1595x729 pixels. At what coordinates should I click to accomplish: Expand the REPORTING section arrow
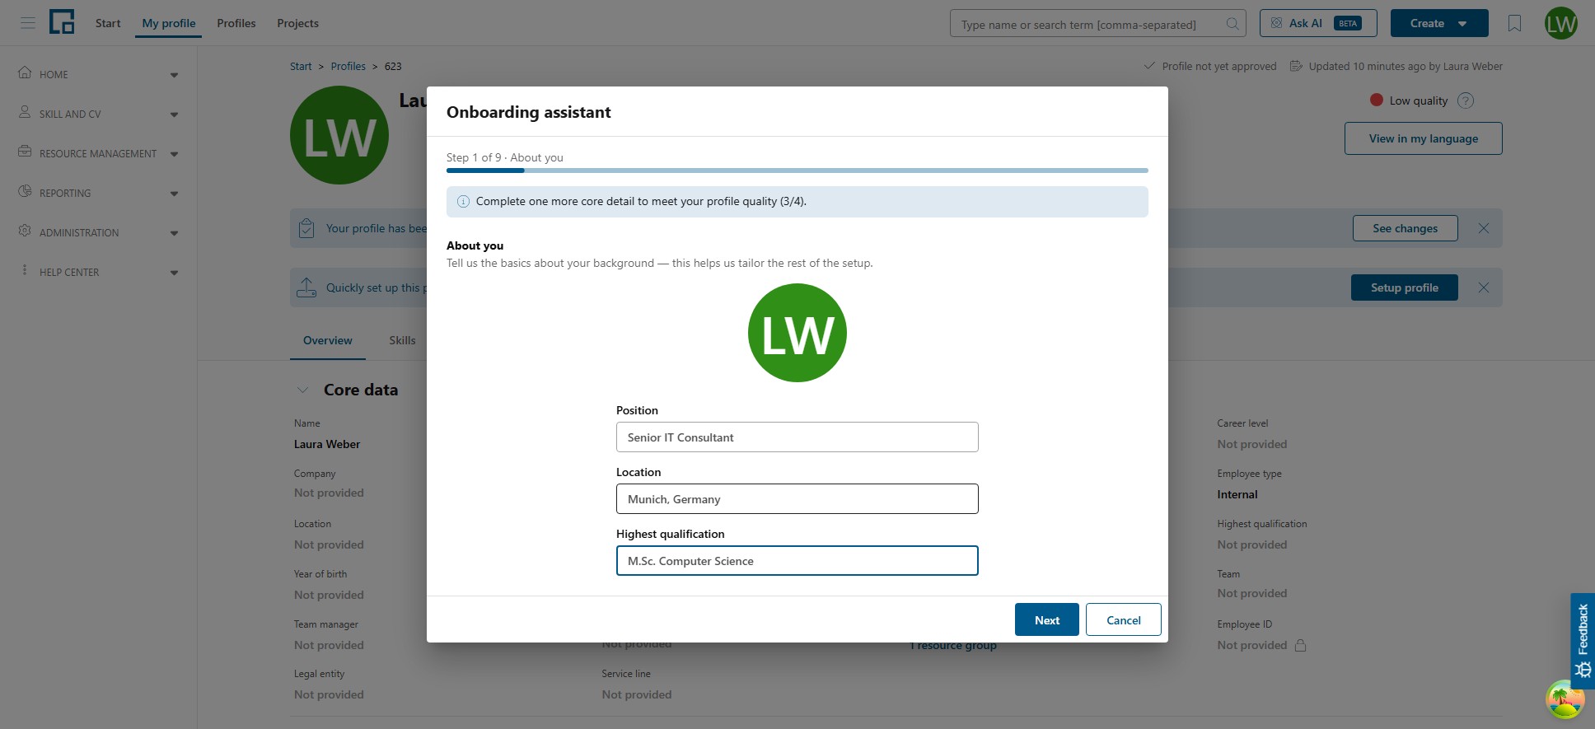coord(174,194)
